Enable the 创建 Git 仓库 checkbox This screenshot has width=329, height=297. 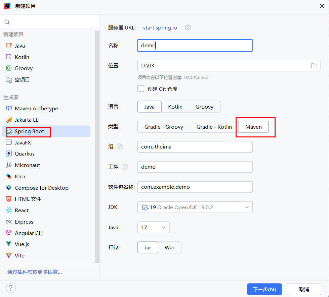coord(141,88)
